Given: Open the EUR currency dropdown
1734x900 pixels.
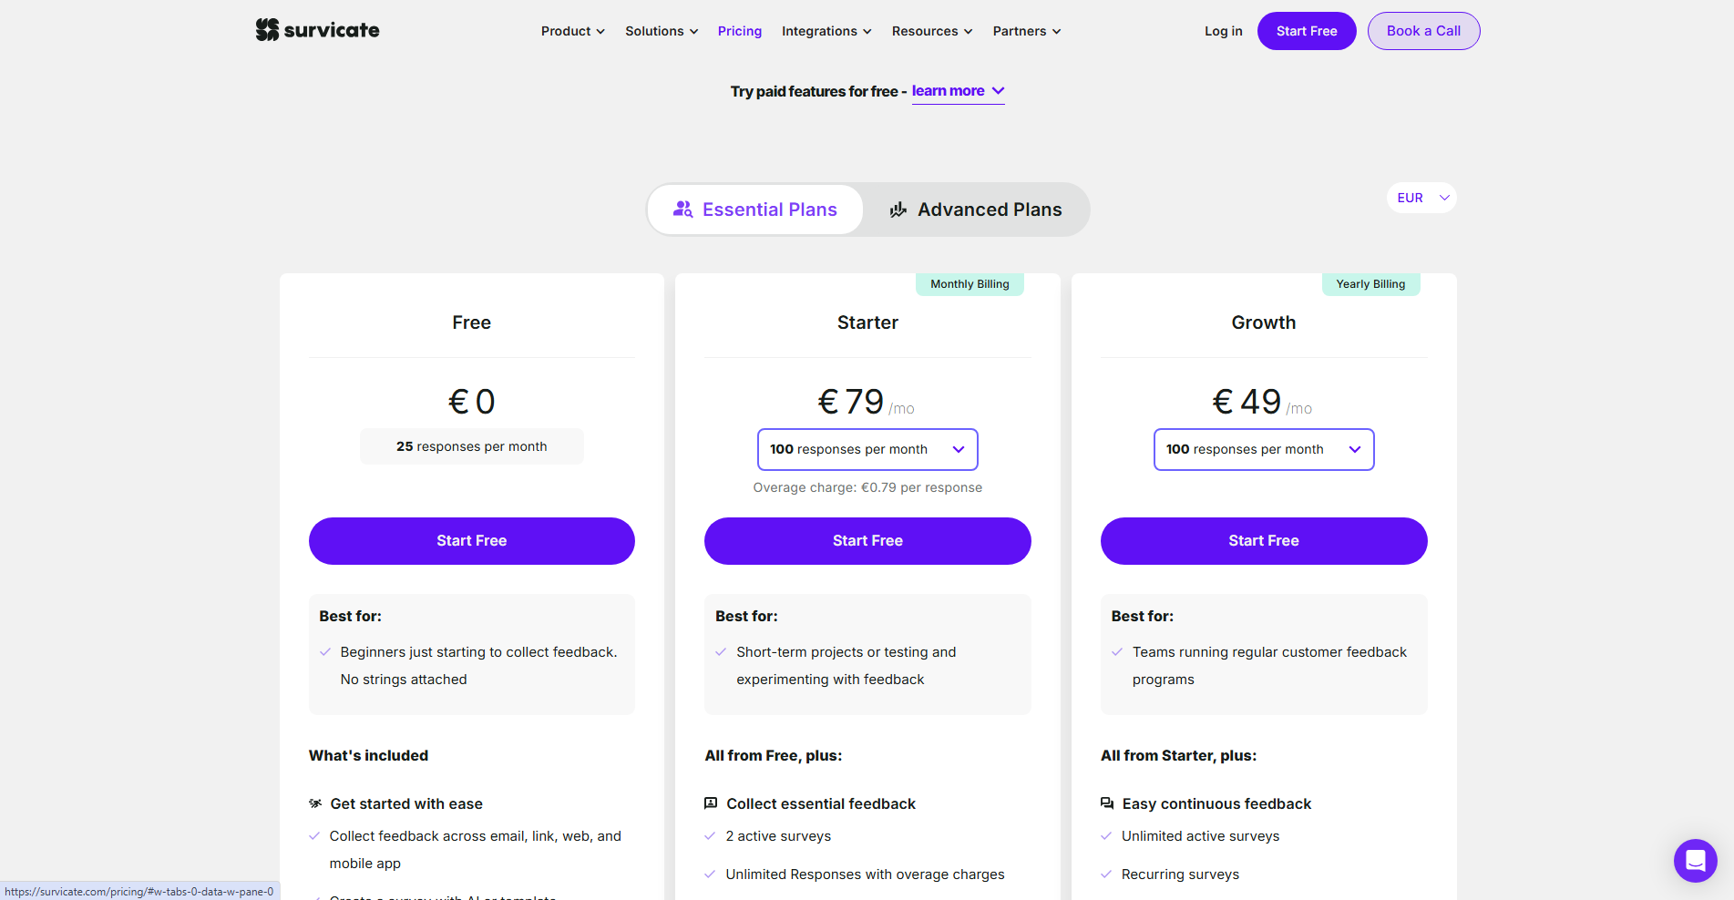Looking at the screenshot, I should [1421, 198].
